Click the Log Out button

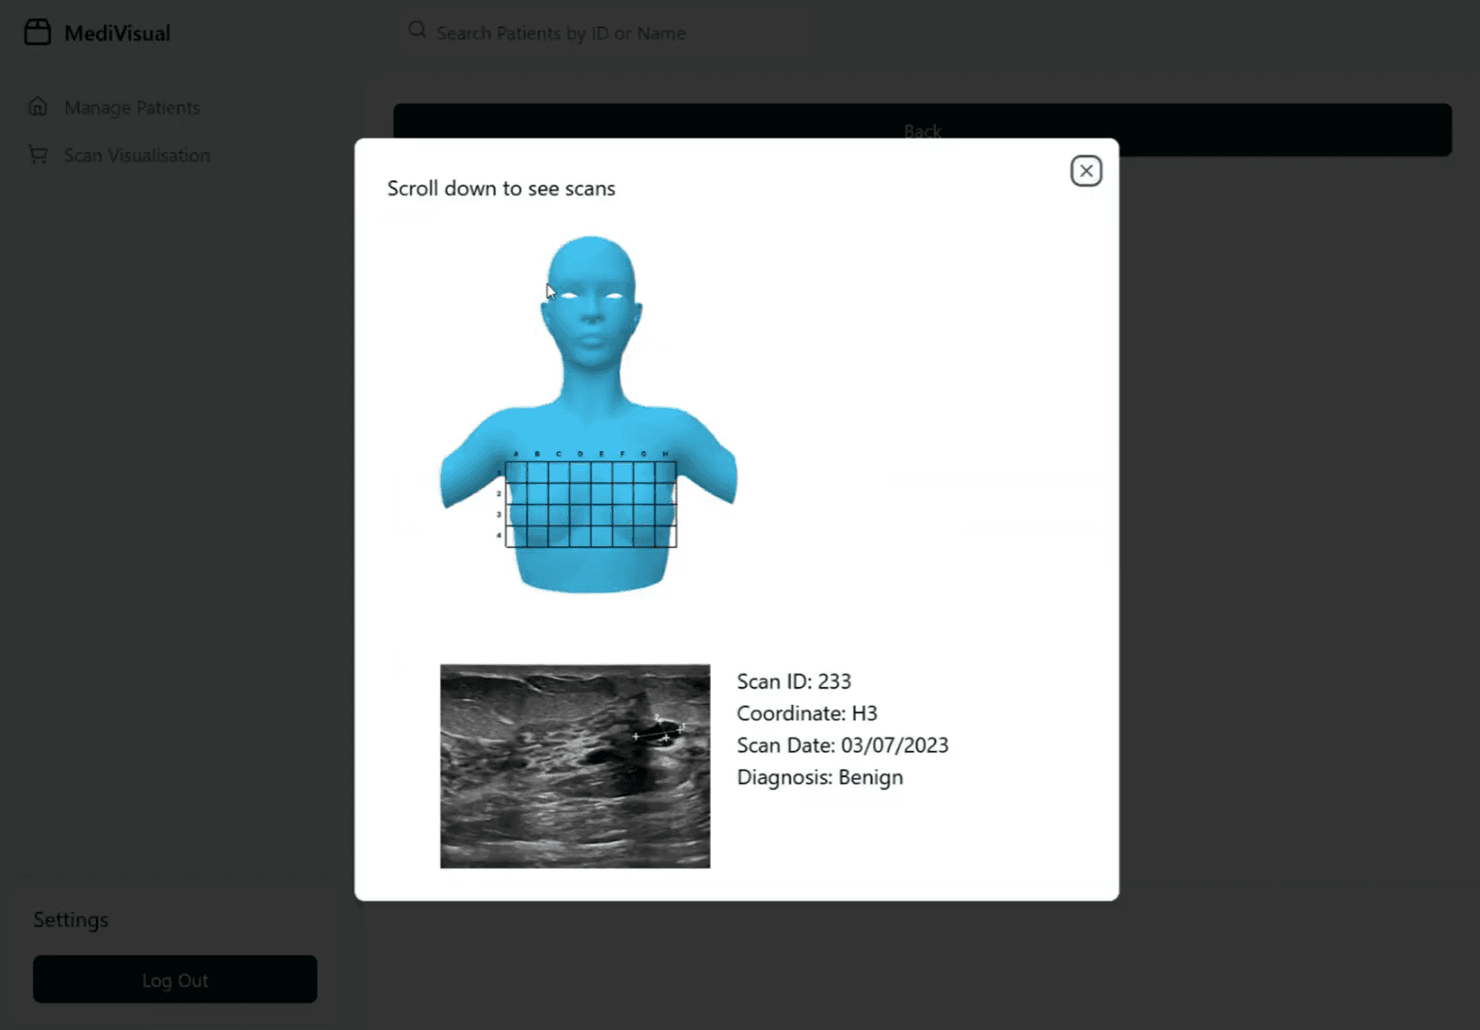(175, 979)
